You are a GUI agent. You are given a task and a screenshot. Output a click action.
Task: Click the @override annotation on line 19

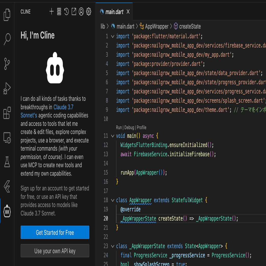(130, 209)
